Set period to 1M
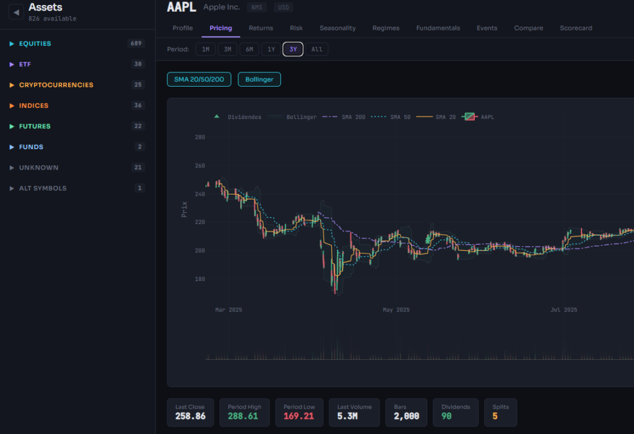The image size is (634, 434). pos(206,50)
